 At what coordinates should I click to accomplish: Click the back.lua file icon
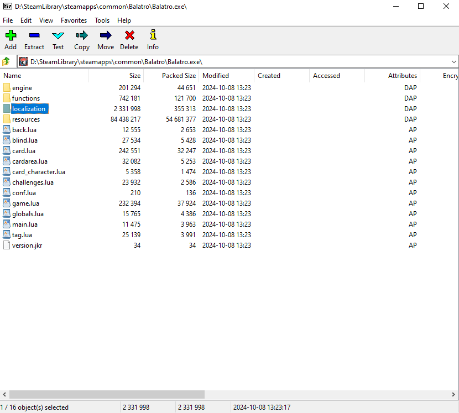[x=7, y=130]
